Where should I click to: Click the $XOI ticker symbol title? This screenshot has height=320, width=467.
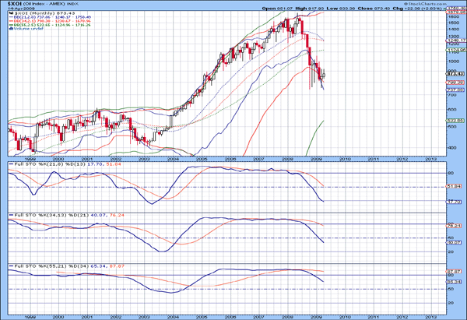tap(15, 4)
